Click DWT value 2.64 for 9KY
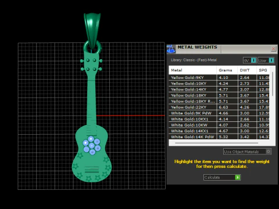 (x=245, y=78)
